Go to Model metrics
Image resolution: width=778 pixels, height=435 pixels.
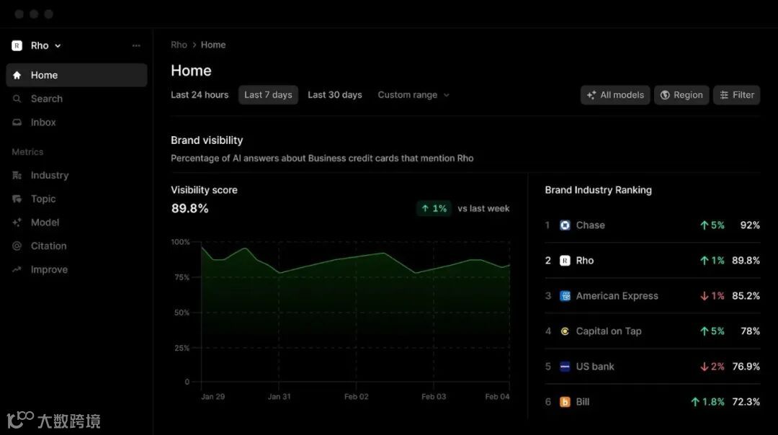click(76, 223)
